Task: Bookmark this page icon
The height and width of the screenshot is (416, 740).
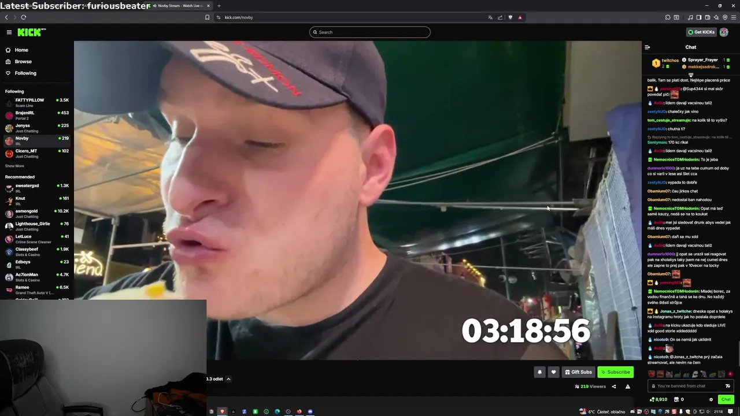Action: coord(207,17)
